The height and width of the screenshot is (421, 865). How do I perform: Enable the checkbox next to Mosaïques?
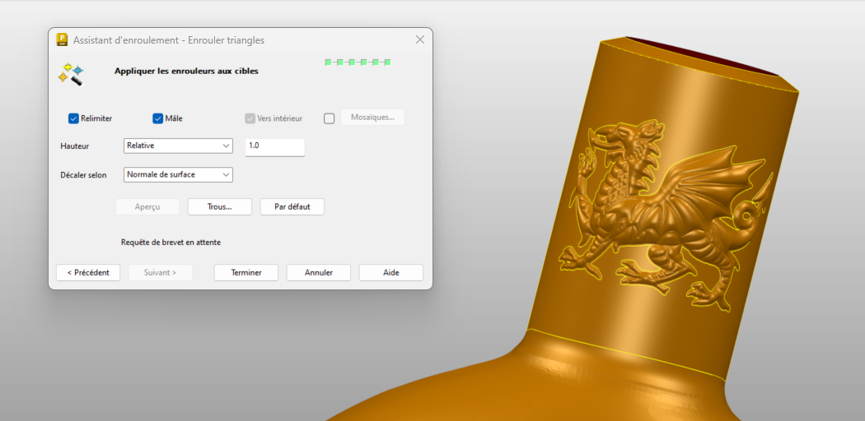click(x=330, y=118)
